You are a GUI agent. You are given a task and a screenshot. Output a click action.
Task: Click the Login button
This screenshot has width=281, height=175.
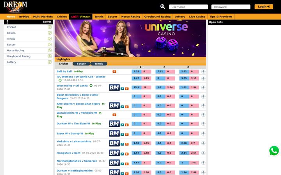click(x=264, y=7)
